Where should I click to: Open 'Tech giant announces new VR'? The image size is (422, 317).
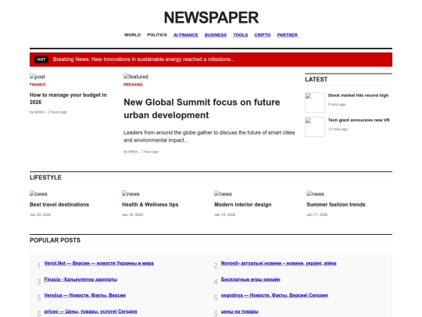point(359,120)
